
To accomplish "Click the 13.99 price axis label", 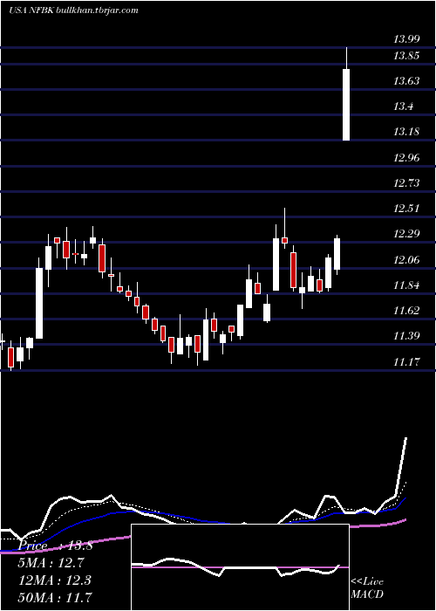I will pyautogui.click(x=406, y=38).
